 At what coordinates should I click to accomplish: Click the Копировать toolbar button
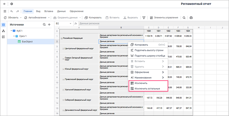click(93, 18)
